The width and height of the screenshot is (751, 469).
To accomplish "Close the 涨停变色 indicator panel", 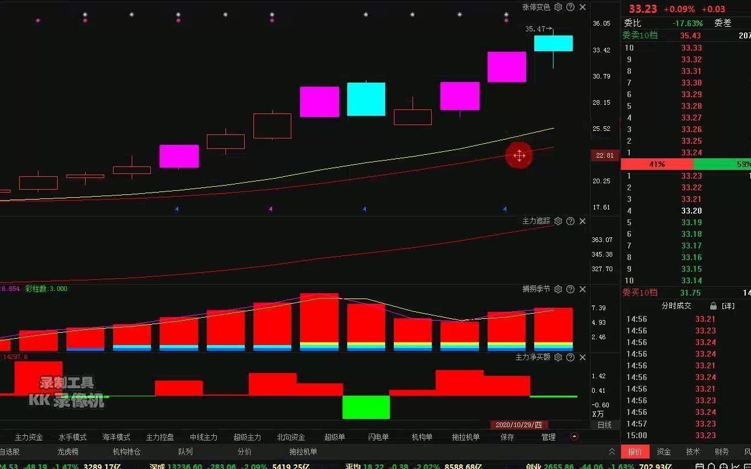I will click(x=583, y=7).
